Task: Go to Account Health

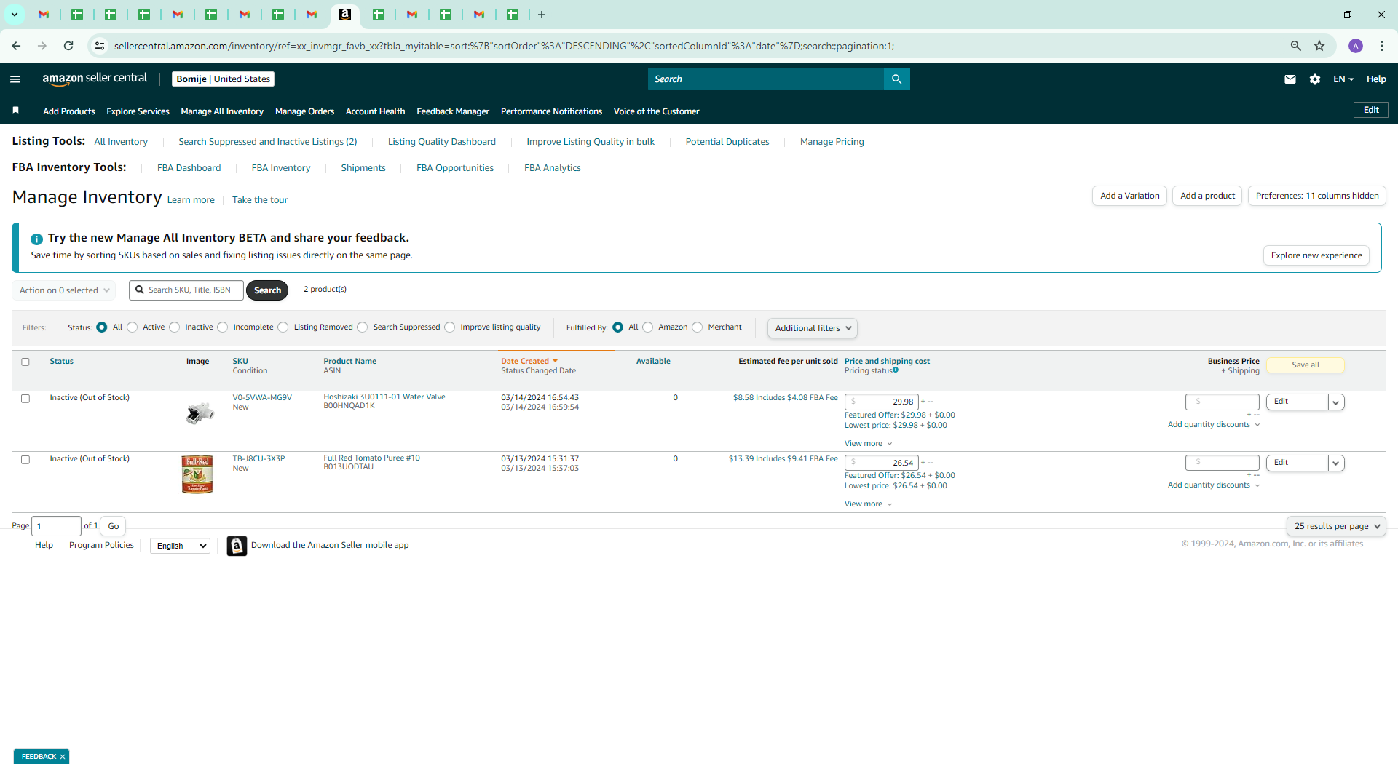Action: coord(375,111)
